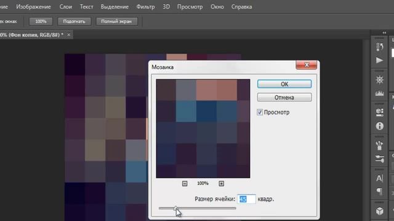Viewport: 394px width, 221px height.
Task: Select the Фон копия document tab
Action: 31,35
